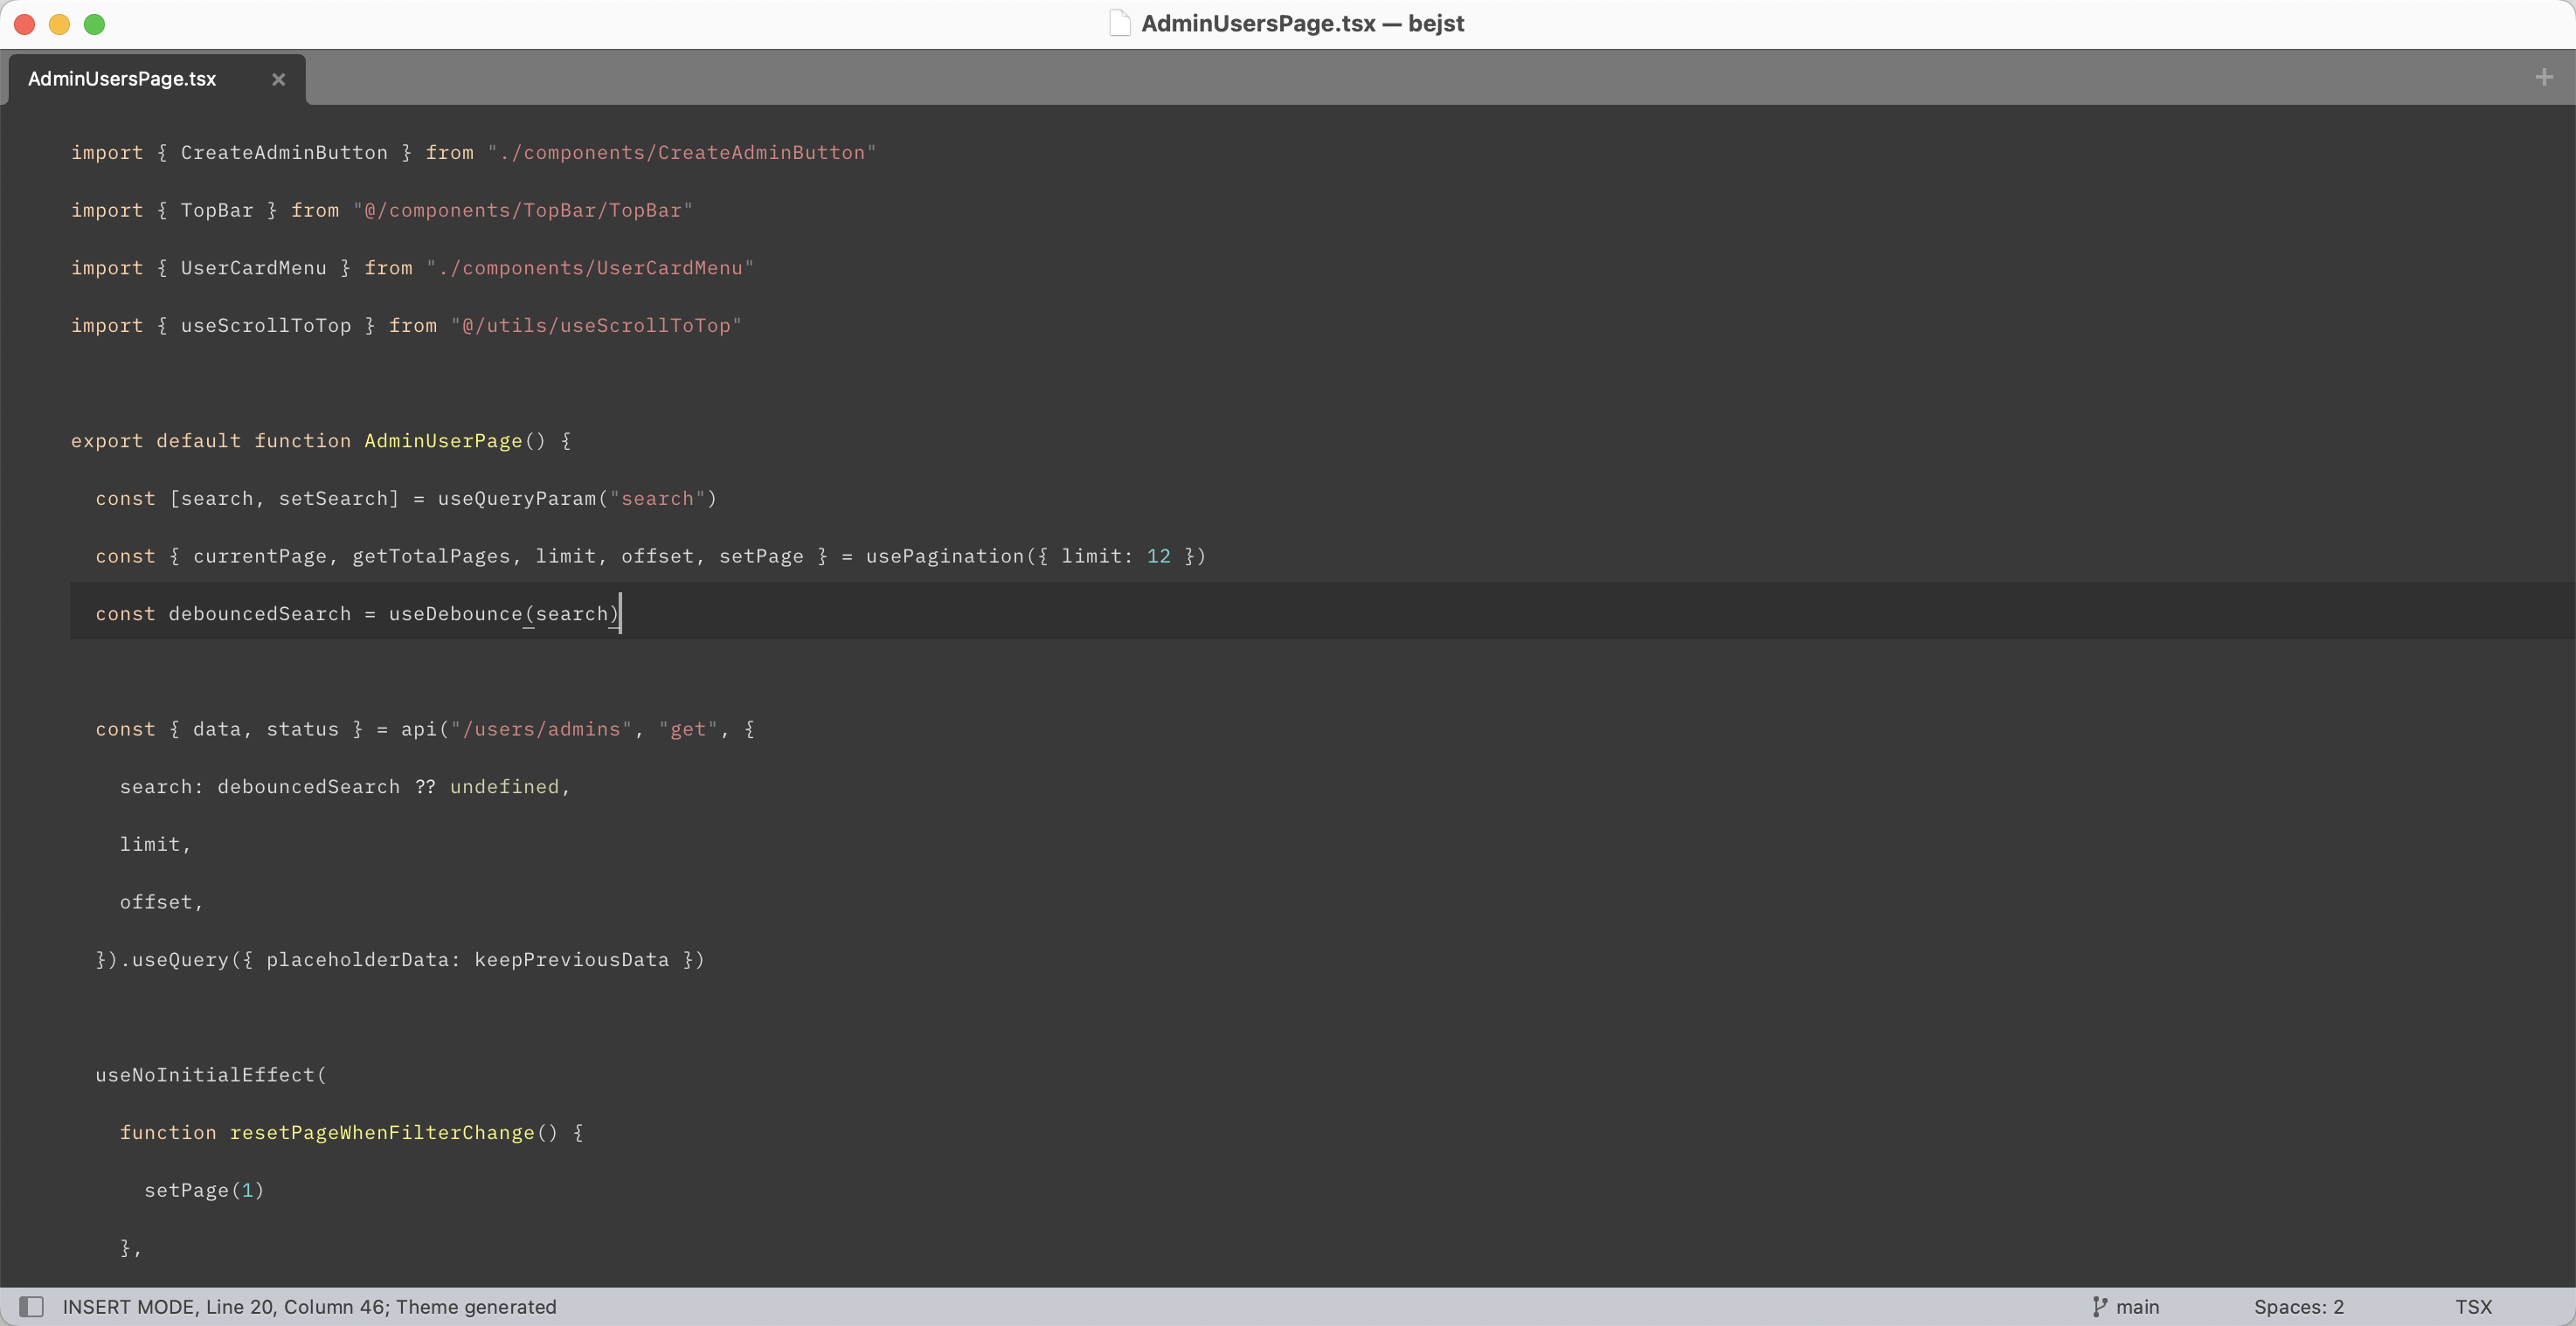Change indentation via Spaces: 2
The height and width of the screenshot is (1326, 2576).
click(x=2298, y=1306)
